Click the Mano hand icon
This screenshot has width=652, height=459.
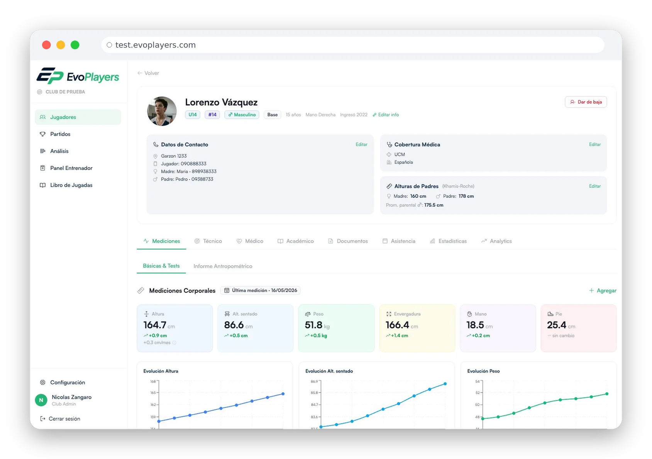click(x=469, y=314)
